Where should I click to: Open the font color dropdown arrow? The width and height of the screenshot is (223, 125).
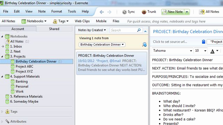point(217,51)
